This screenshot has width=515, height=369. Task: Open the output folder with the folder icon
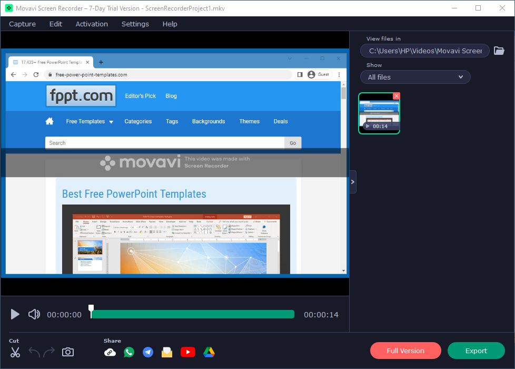[x=499, y=51]
